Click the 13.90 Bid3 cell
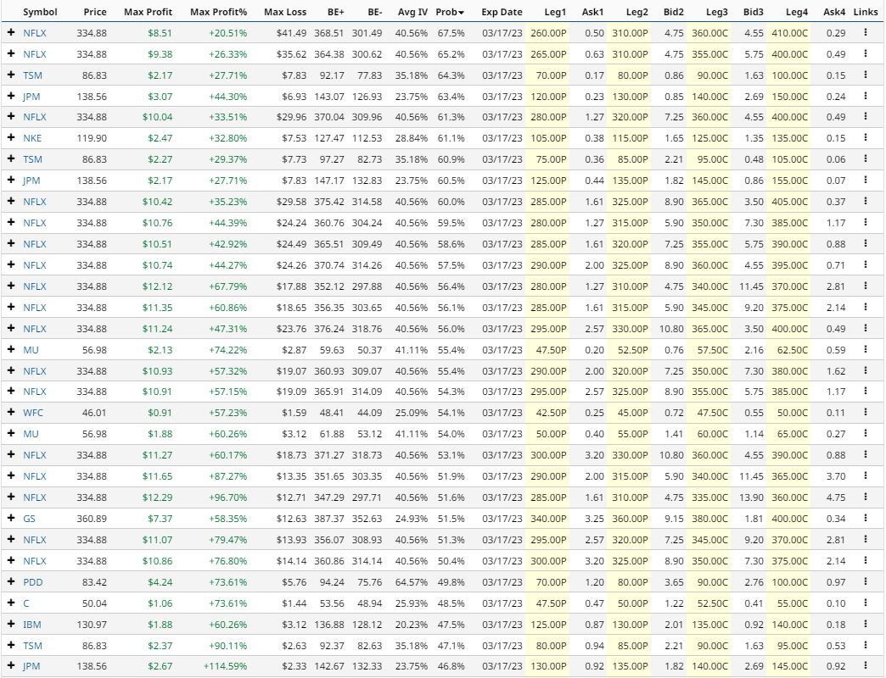This screenshot has height=678, width=886. [753, 497]
